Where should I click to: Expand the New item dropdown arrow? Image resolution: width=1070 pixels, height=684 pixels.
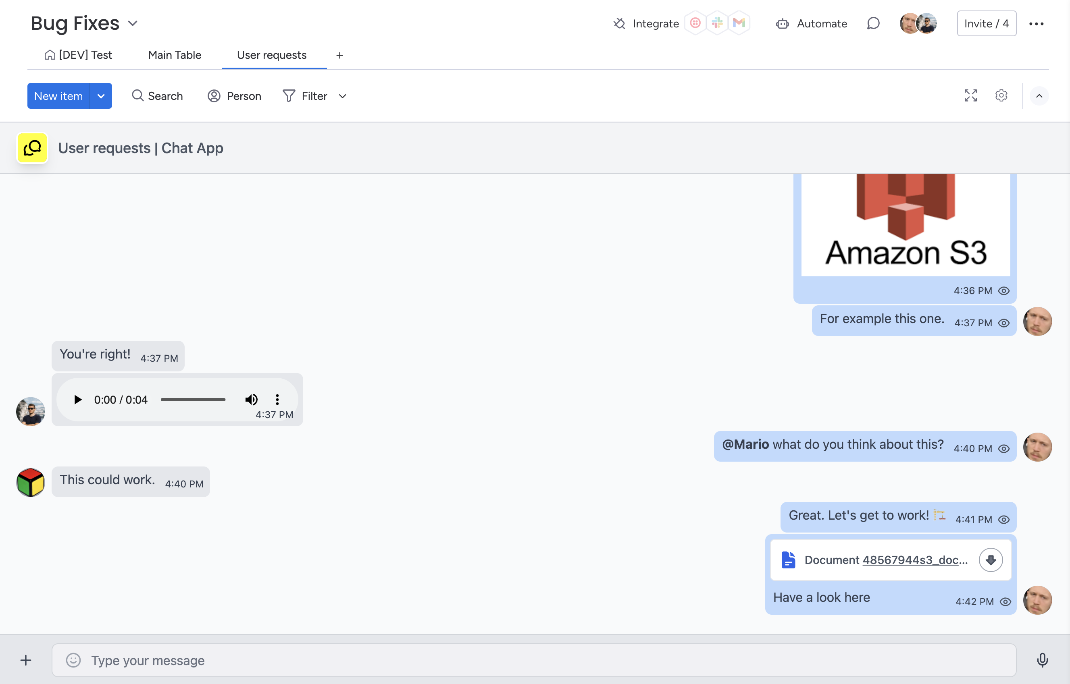[101, 96]
